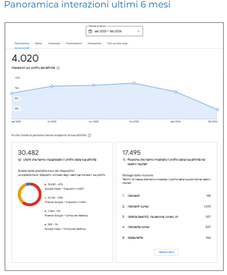This screenshot has height=275, width=227.
Task: Click the dropdown arrow next to date range
Action: [x=138, y=31]
